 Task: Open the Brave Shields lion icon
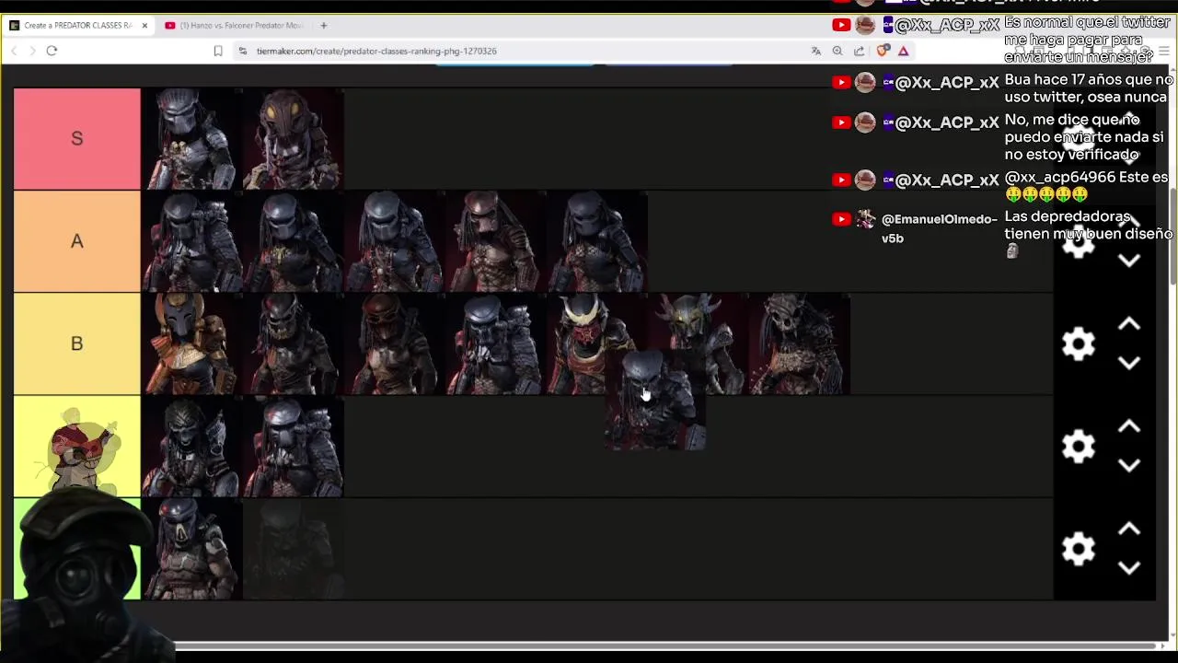click(x=883, y=51)
